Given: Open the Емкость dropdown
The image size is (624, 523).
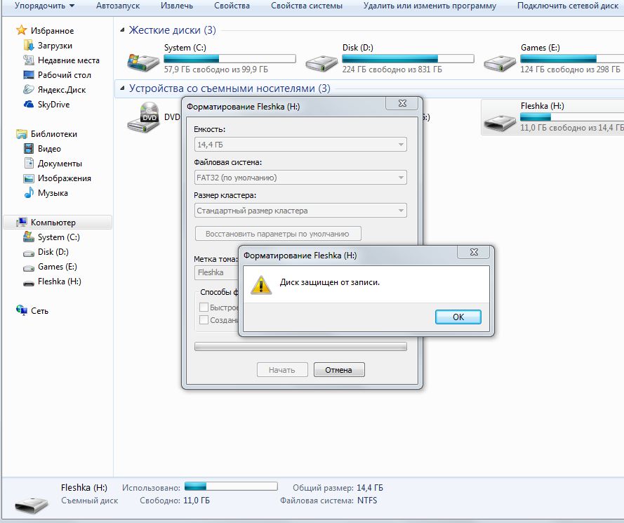Looking at the screenshot, I should tap(300, 144).
